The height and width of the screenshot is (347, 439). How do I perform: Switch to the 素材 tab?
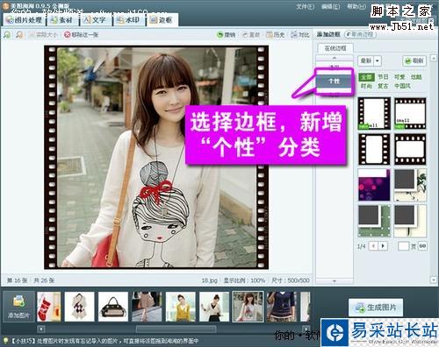[x=61, y=20]
